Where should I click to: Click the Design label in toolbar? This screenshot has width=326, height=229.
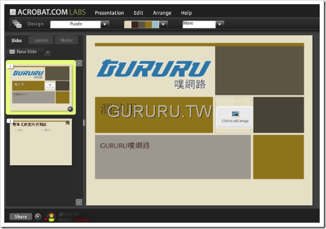coord(36,24)
